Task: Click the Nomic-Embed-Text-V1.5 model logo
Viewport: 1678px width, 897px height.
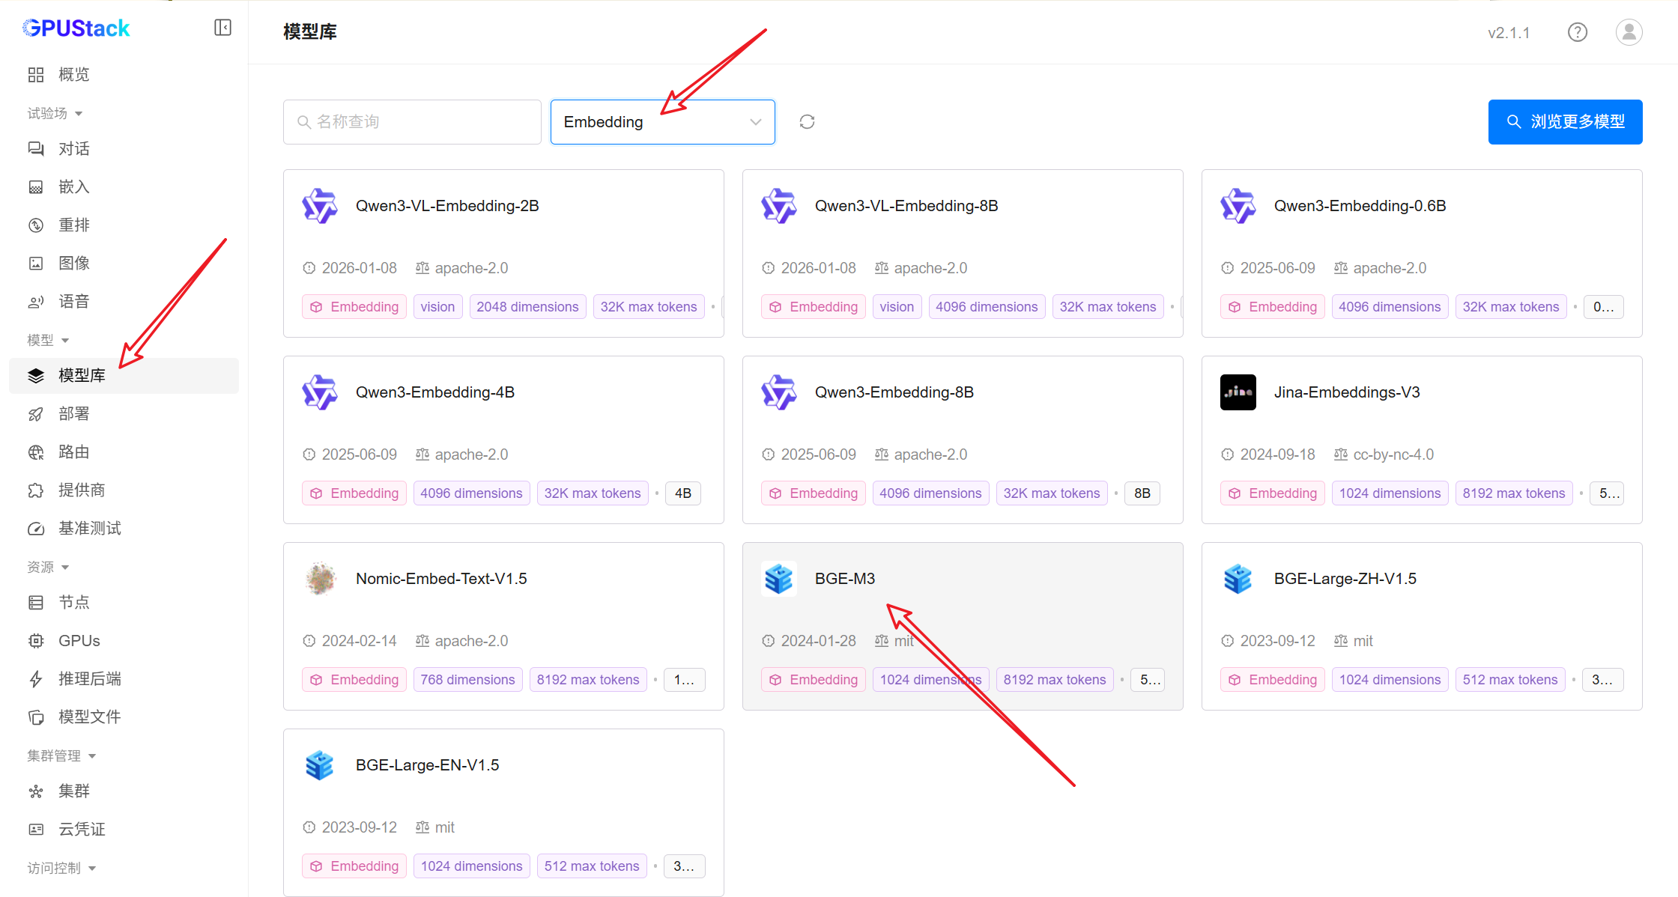Action: coord(320,579)
